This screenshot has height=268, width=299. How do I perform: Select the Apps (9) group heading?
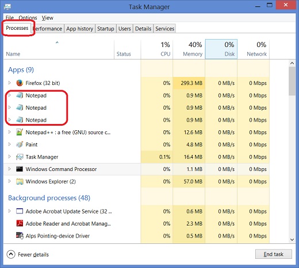21,70
